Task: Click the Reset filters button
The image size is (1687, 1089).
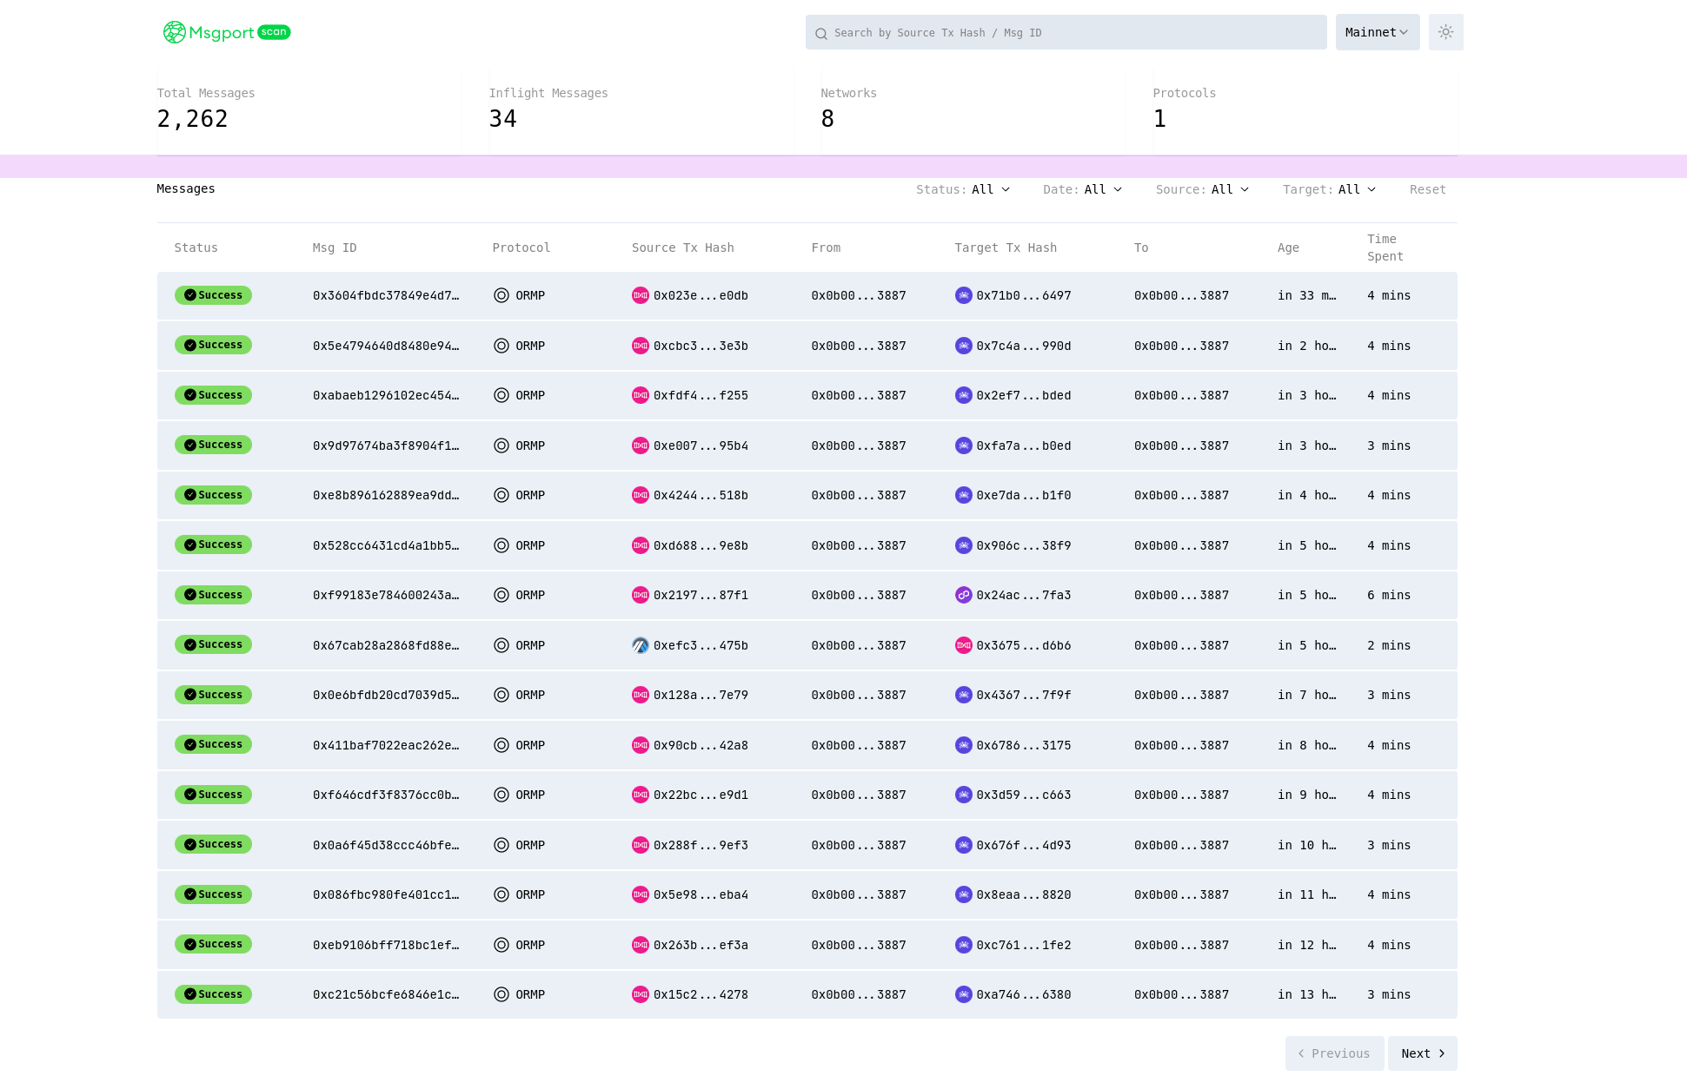Action: coord(1427,189)
